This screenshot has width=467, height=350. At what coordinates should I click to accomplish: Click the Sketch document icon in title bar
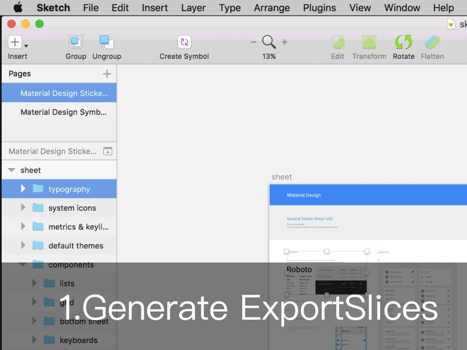[x=451, y=24]
